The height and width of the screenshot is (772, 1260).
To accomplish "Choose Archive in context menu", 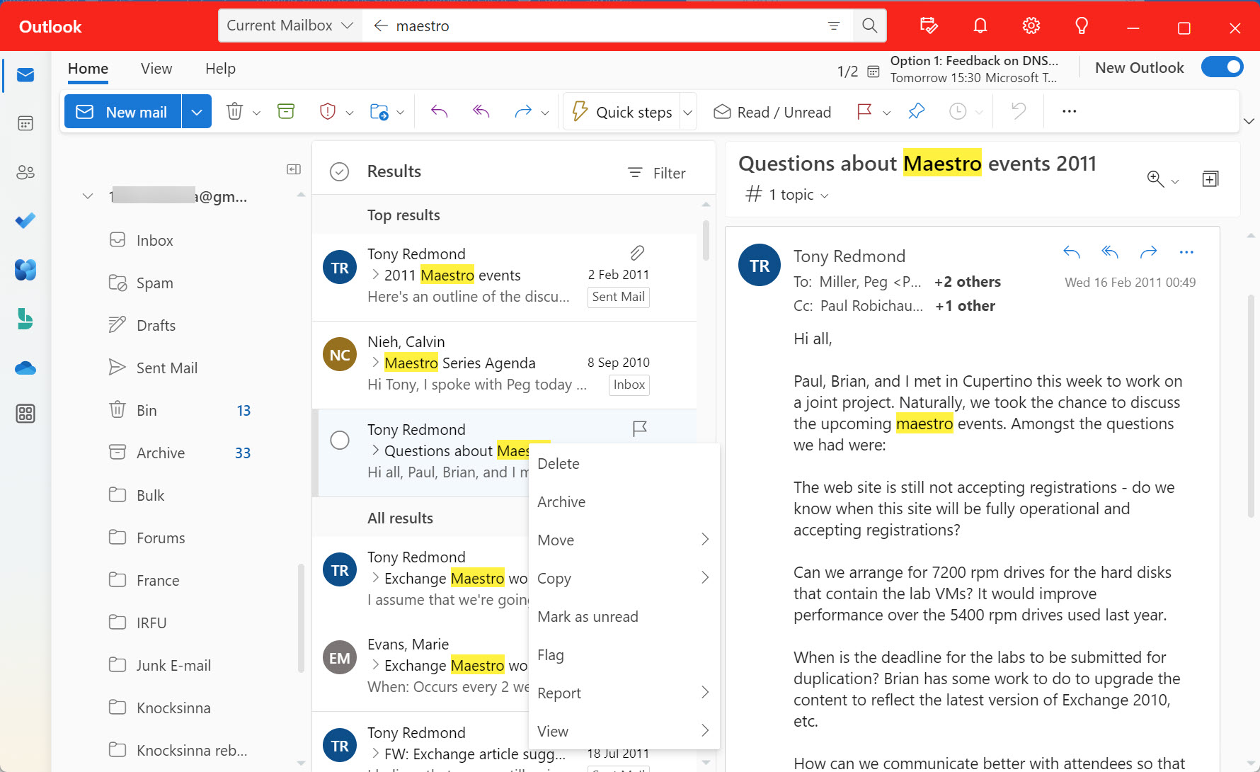I will pos(624,502).
